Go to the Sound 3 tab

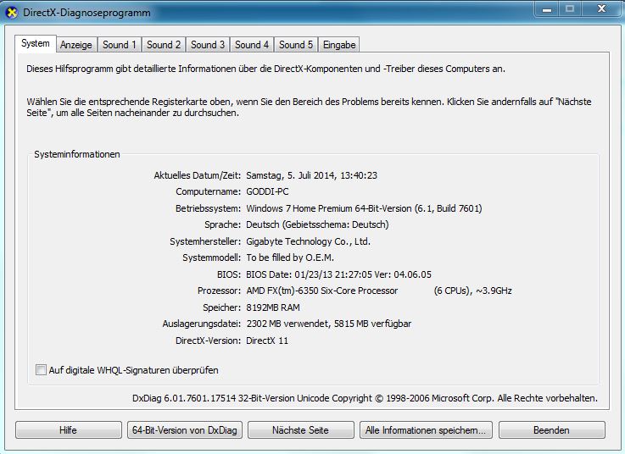coord(208,45)
